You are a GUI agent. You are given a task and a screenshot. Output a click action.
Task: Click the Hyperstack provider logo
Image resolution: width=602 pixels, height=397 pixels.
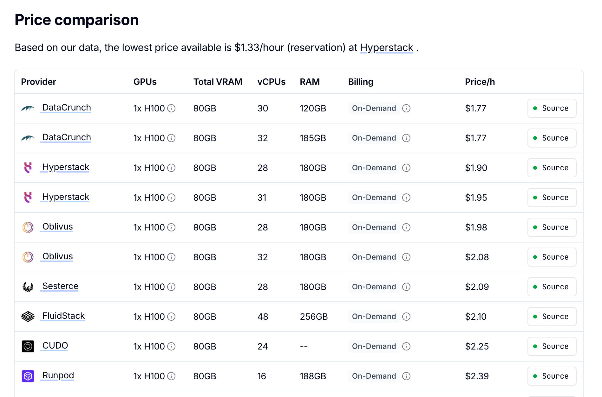pyautogui.click(x=28, y=167)
